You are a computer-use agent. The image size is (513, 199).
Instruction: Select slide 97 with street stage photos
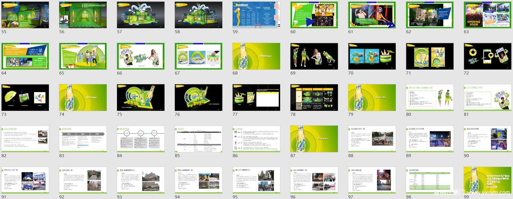[372, 180]
